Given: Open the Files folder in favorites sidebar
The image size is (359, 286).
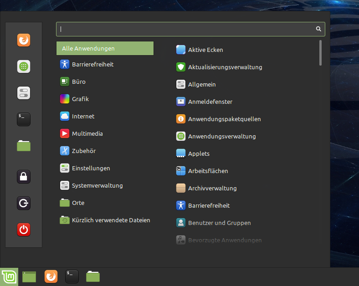Looking at the screenshot, I should [24, 146].
